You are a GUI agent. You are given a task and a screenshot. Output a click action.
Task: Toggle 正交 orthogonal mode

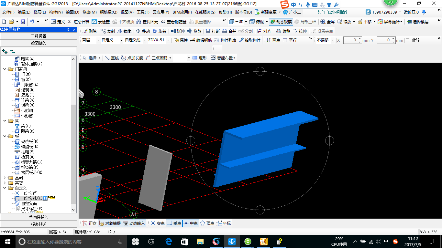(89, 223)
